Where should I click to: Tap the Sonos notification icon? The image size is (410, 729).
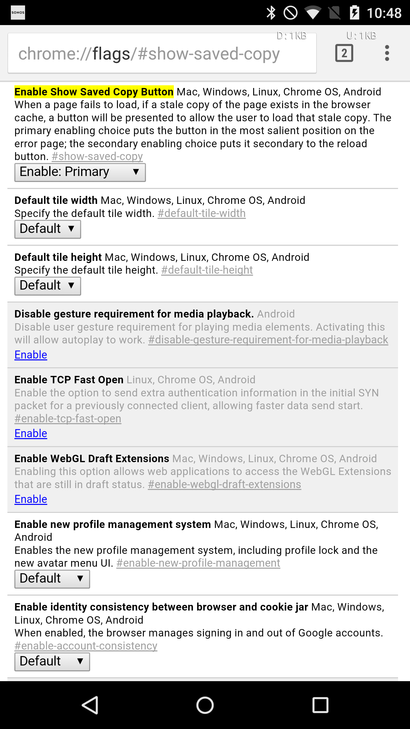[18, 12]
